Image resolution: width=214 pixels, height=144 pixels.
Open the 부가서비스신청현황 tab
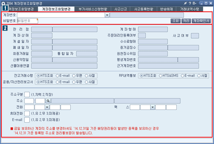(93, 9)
